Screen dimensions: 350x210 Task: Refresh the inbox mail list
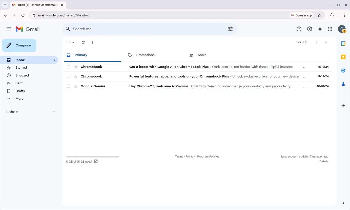click(83, 42)
